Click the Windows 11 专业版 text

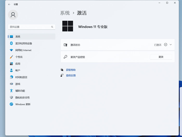(93, 27)
